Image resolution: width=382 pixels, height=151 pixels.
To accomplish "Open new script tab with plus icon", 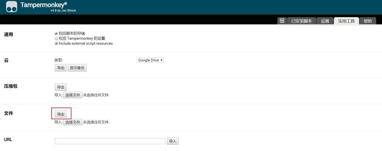I will point(282,21).
